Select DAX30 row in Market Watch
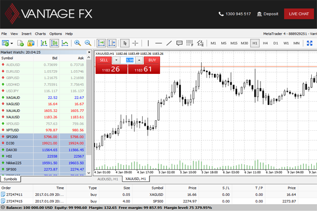The image size is (317, 211). point(43,150)
